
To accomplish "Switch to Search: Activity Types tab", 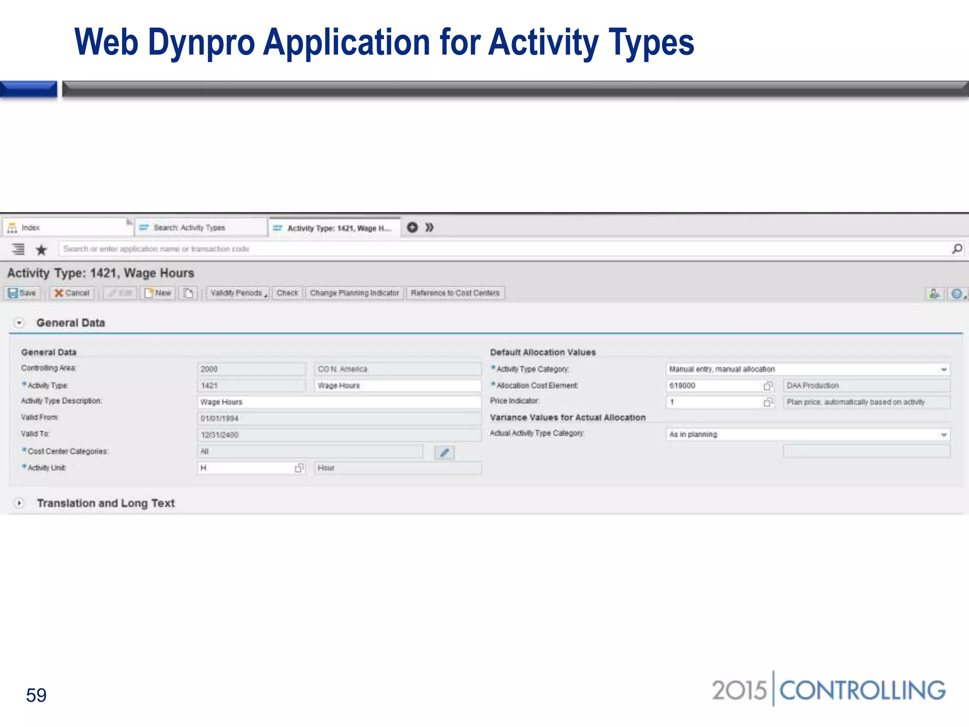I will (x=201, y=228).
